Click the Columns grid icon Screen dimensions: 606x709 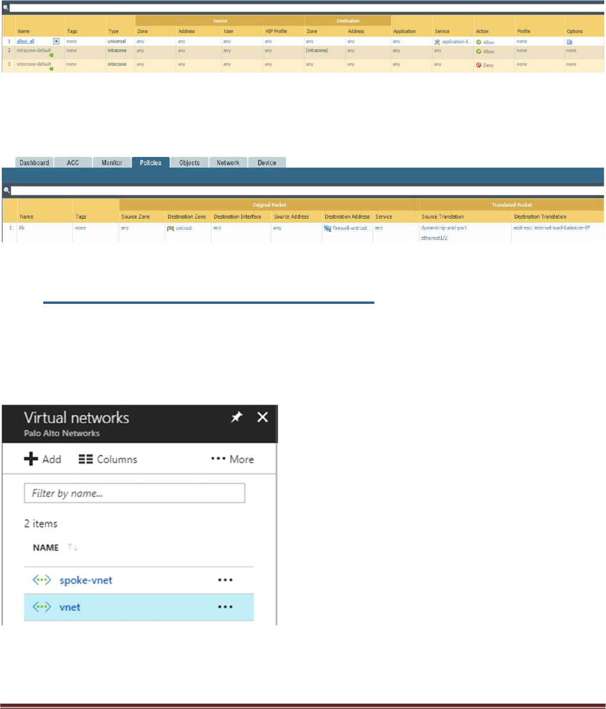(x=85, y=460)
